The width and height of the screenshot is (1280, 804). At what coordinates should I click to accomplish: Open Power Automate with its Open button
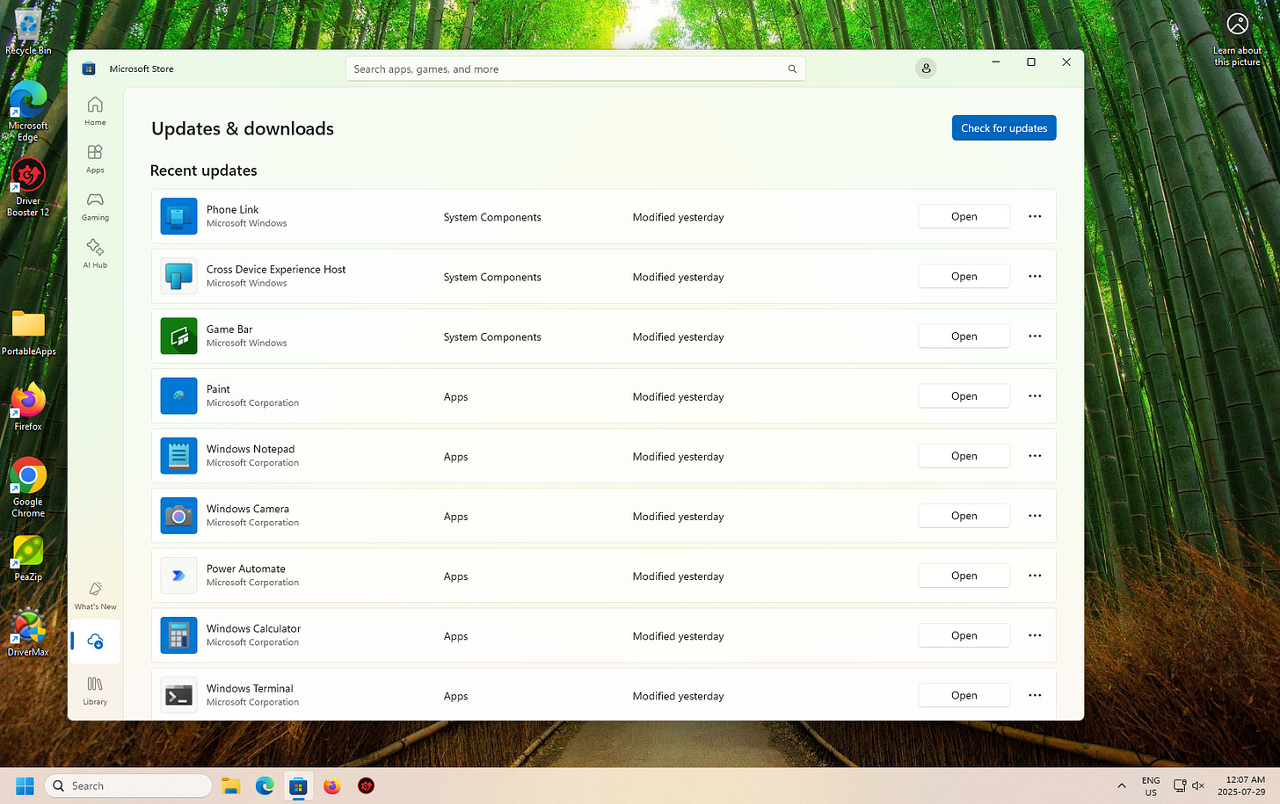(964, 575)
